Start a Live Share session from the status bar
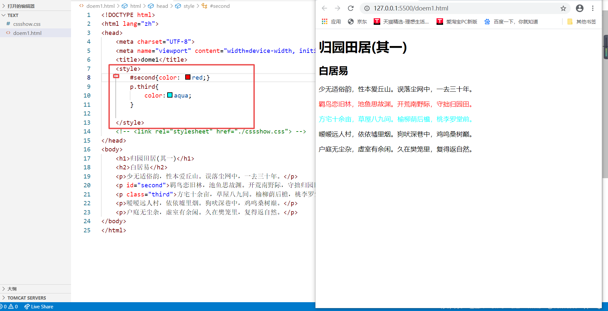Image resolution: width=608 pixels, height=311 pixels. click(39, 306)
